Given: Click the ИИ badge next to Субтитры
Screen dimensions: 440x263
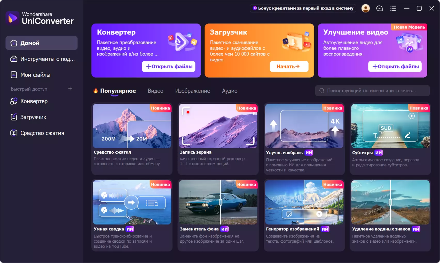Looking at the screenshot, I should 379,153.
